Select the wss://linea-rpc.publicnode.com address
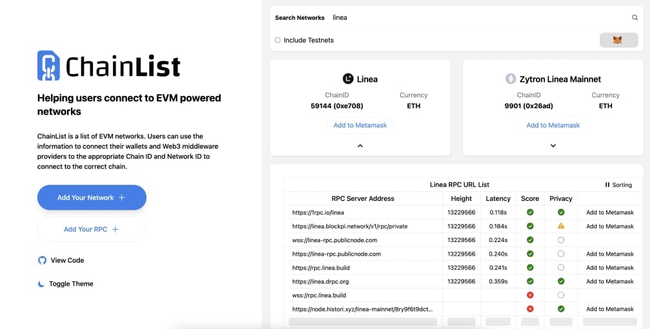 coord(335,240)
